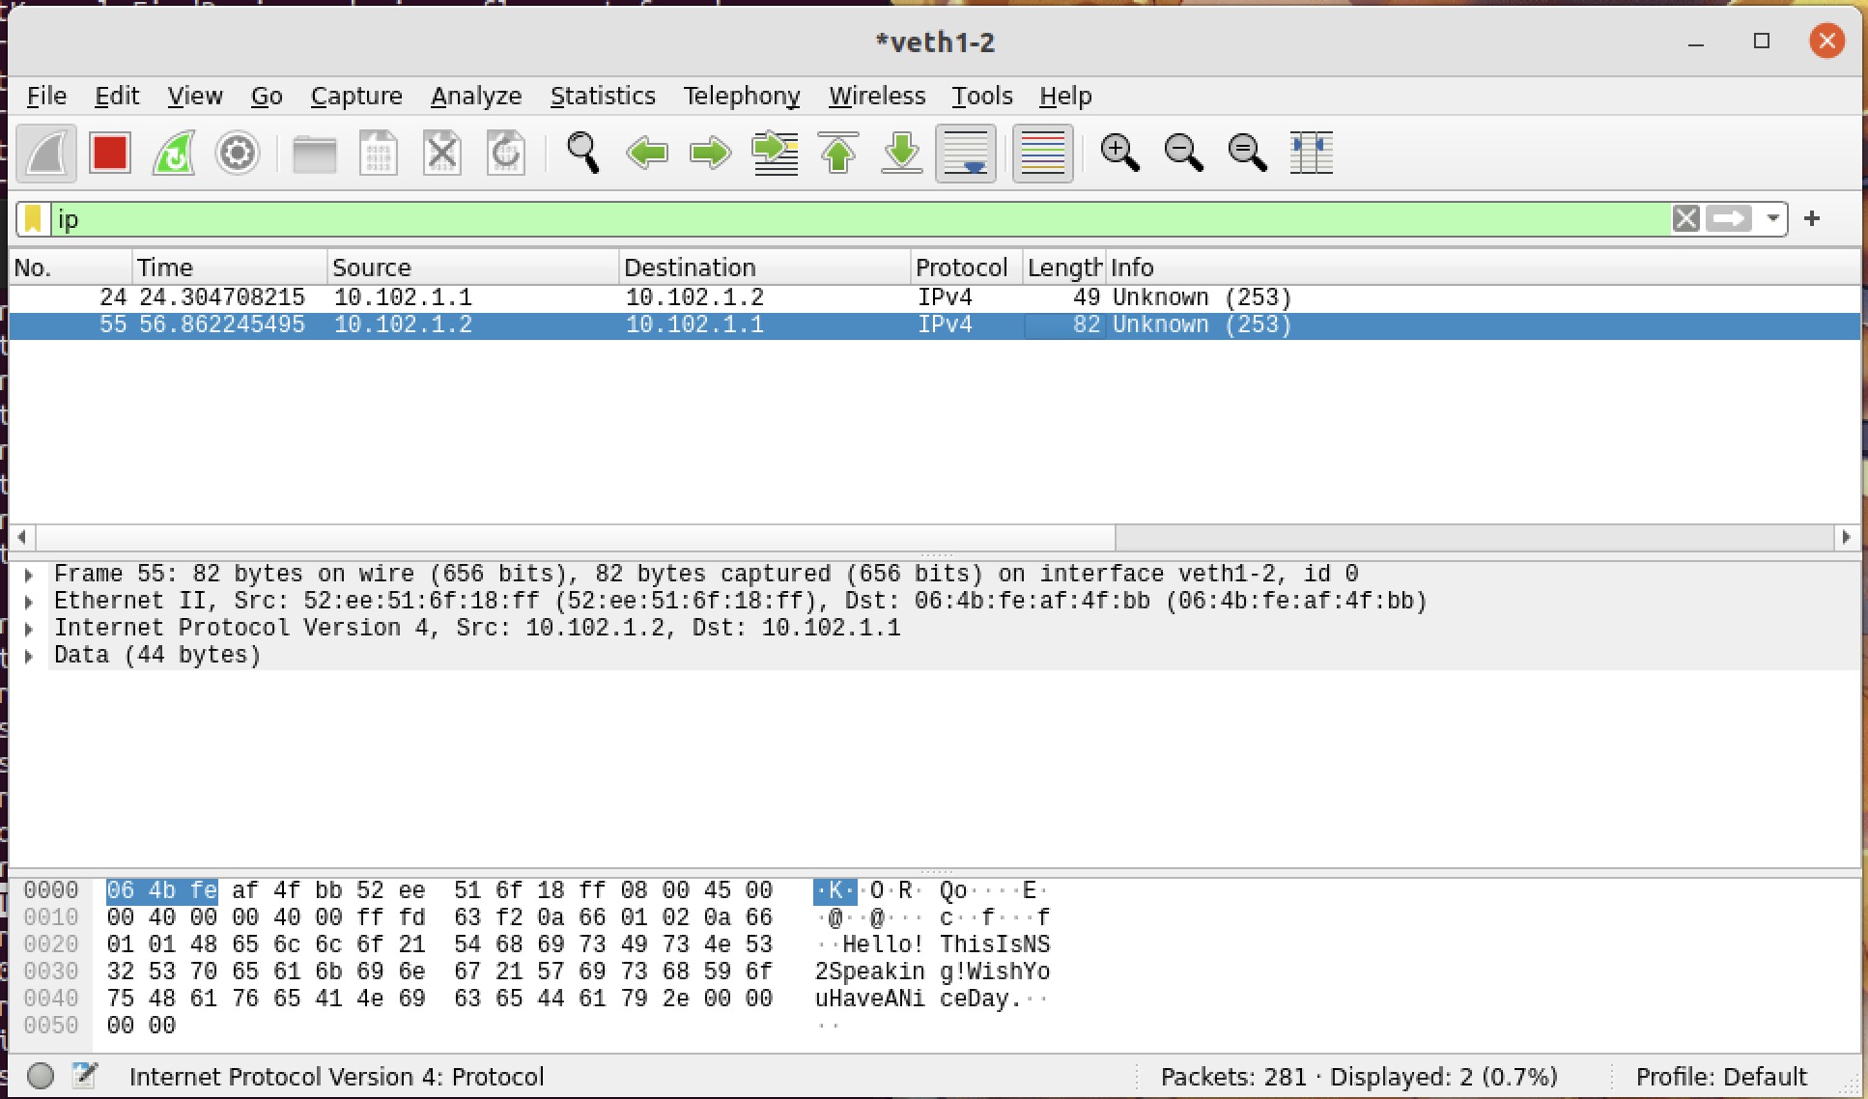Viewport: 1868px width, 1099px height.
Task: Jump to the first packet
Action: click(838, 154)
